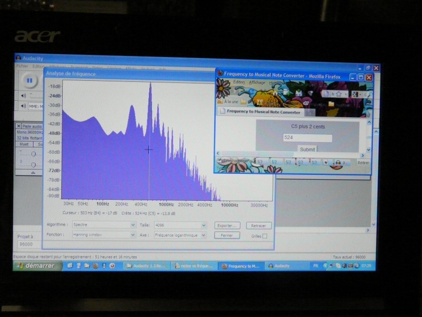Enable the Grilles checkbox
Screen dimensions: 422x317
coord(265,236)
